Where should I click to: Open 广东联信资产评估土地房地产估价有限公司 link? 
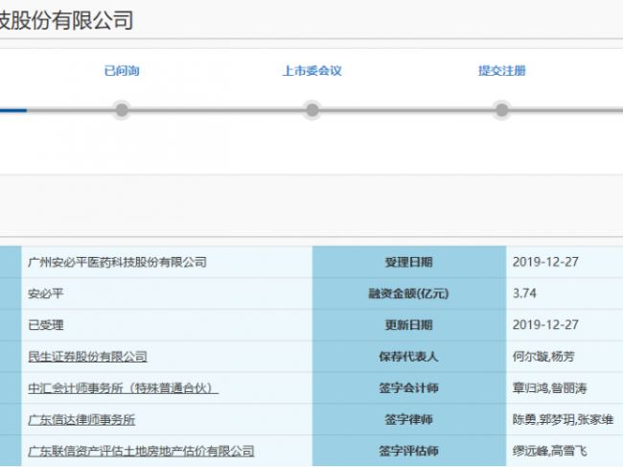[x=141, y=451]
